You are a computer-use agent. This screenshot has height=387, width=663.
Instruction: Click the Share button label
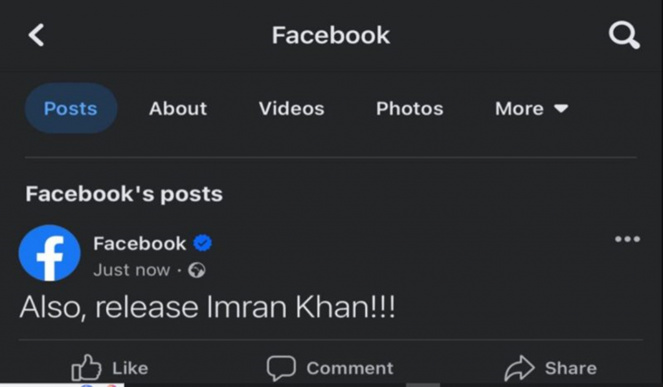(x=571, y=368)
